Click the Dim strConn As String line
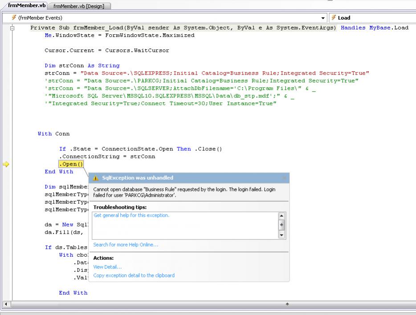The height and width of the screenshot is (315, 416). 82,65
